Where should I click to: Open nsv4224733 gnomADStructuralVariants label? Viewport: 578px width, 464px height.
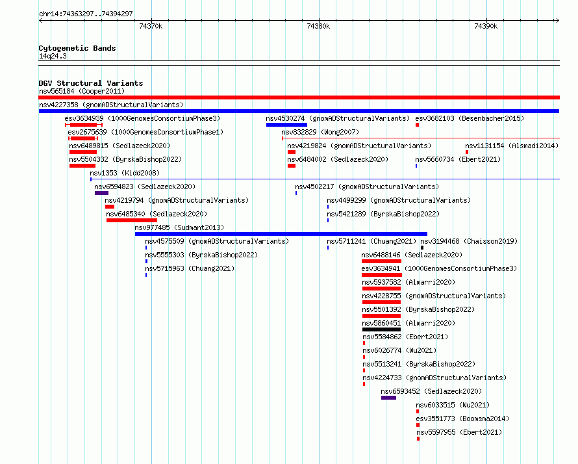click(x=434, y=378)
